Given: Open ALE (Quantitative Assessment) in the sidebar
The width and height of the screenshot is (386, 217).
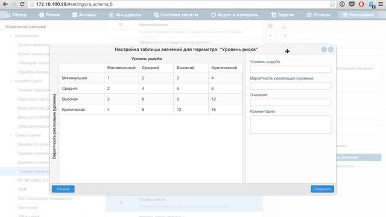Looking at the screenshot, I should (x=45, y=198).
